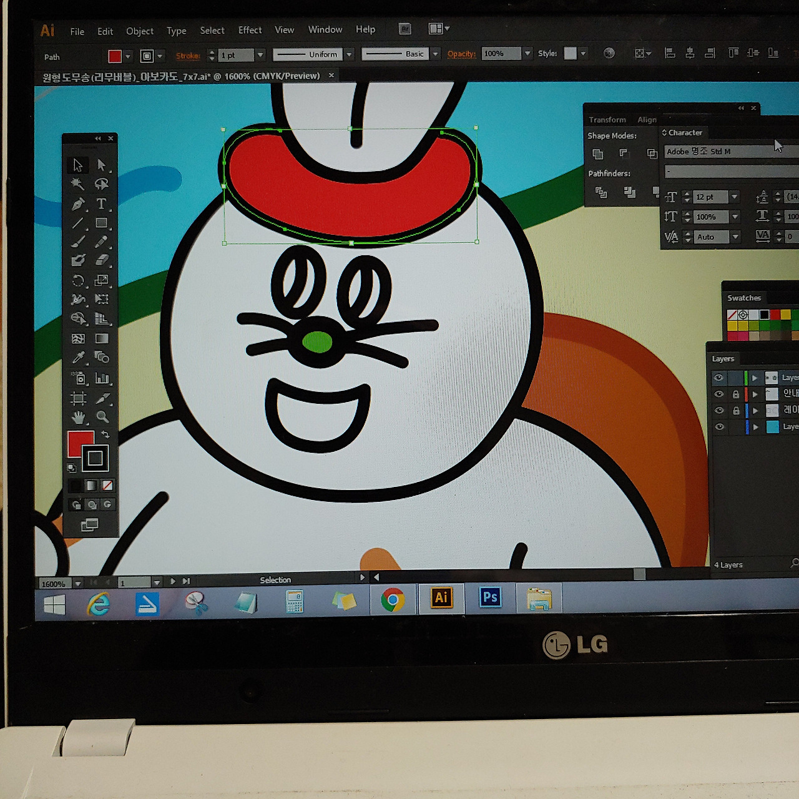
Task: Click Divide under Pathfinders
Action: click(x=601, y=192)
